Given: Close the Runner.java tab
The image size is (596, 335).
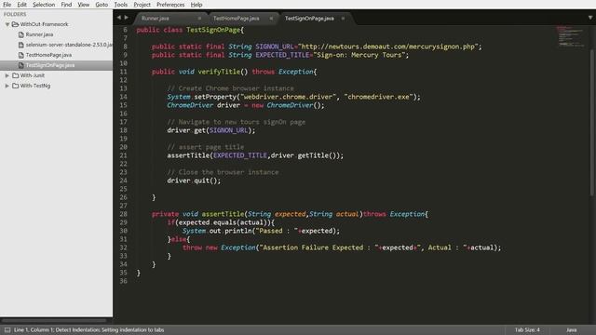Looking at the screenshot, I should coord(199,19).
